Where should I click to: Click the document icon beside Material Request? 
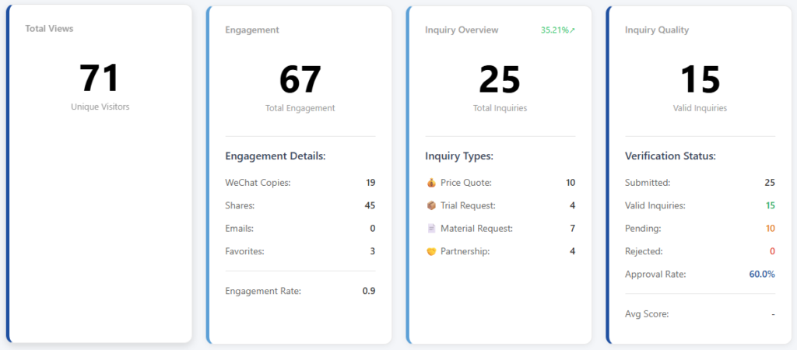(x=431, y=229)
